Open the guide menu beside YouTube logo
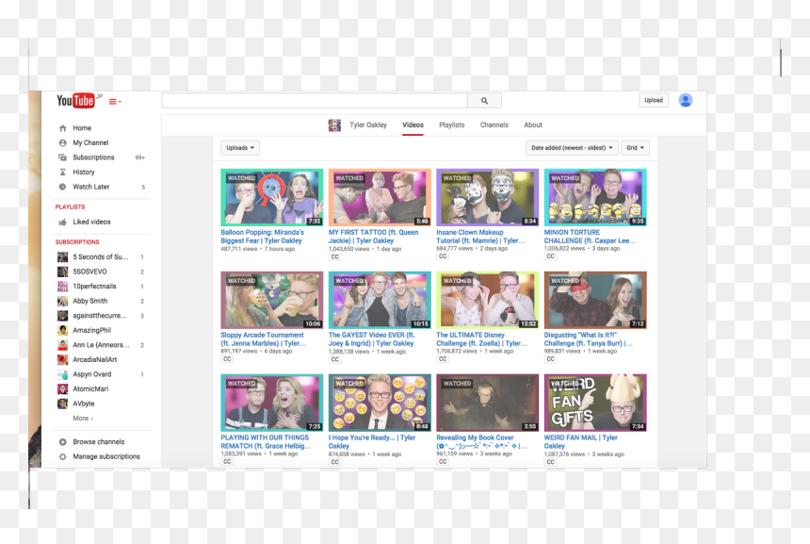810x544 pixels. (x=115, y=102)
